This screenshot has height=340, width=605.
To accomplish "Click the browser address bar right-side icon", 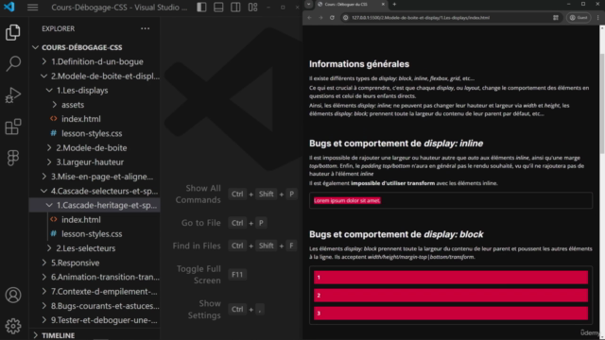I will coord(556,18).
